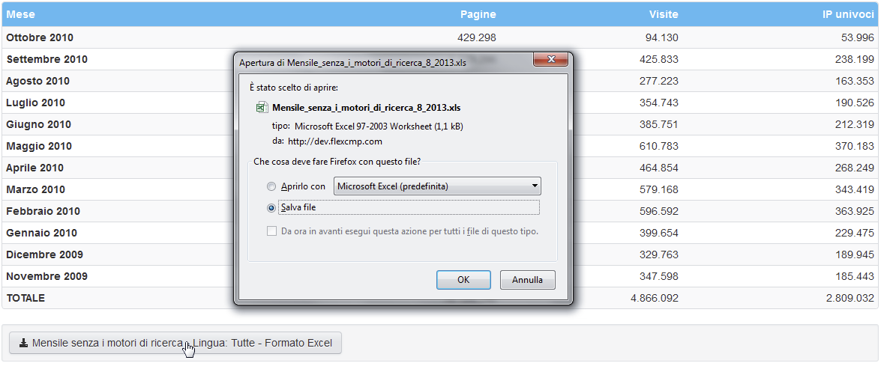This screenshot has width=881, height=366.
Task: Click IP univoci value 163.353
Action: pyautogui.click(x=855, y=81)
